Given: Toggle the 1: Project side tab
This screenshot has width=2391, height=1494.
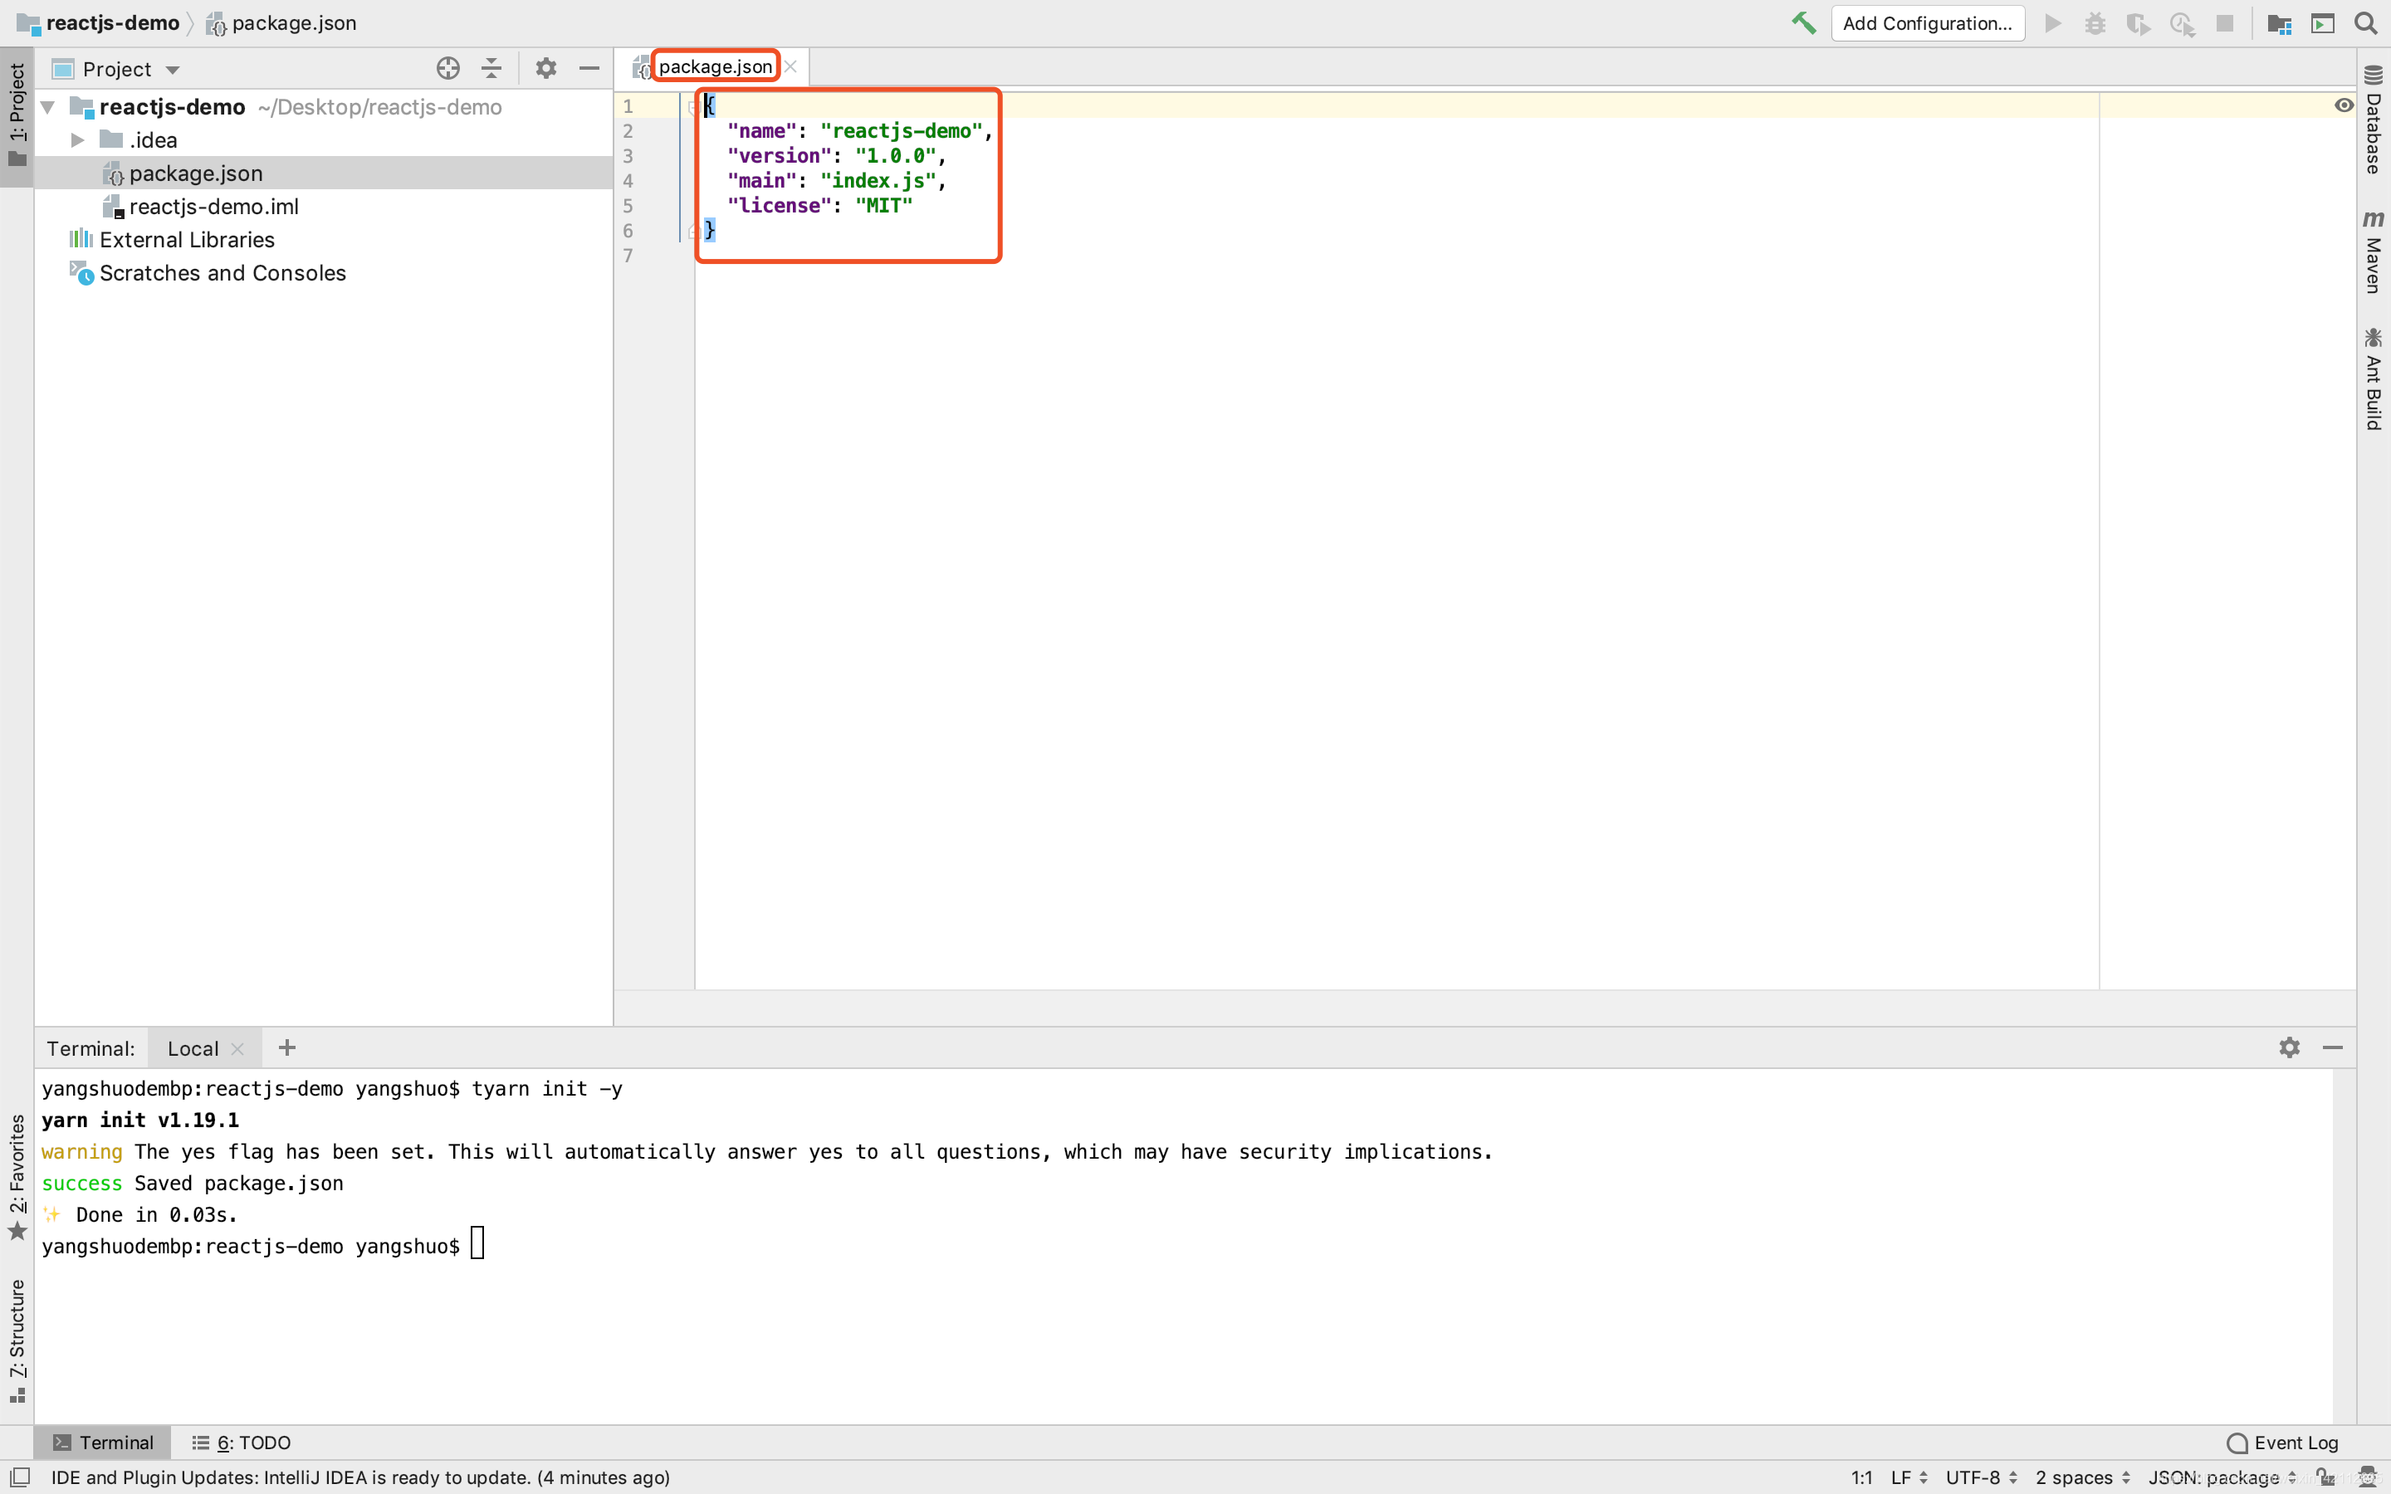Looking at the screenshot, I should 17,115.
